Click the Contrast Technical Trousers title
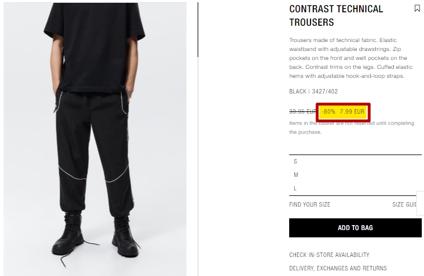Screen dimensions: 424x276 (x=336, y=16)
